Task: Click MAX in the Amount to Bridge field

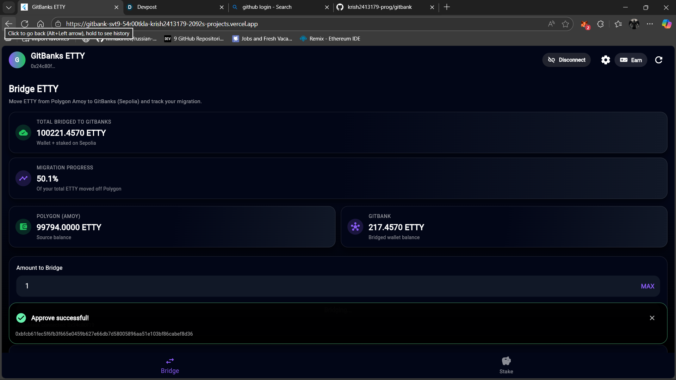Action: [x=647, y=286]
